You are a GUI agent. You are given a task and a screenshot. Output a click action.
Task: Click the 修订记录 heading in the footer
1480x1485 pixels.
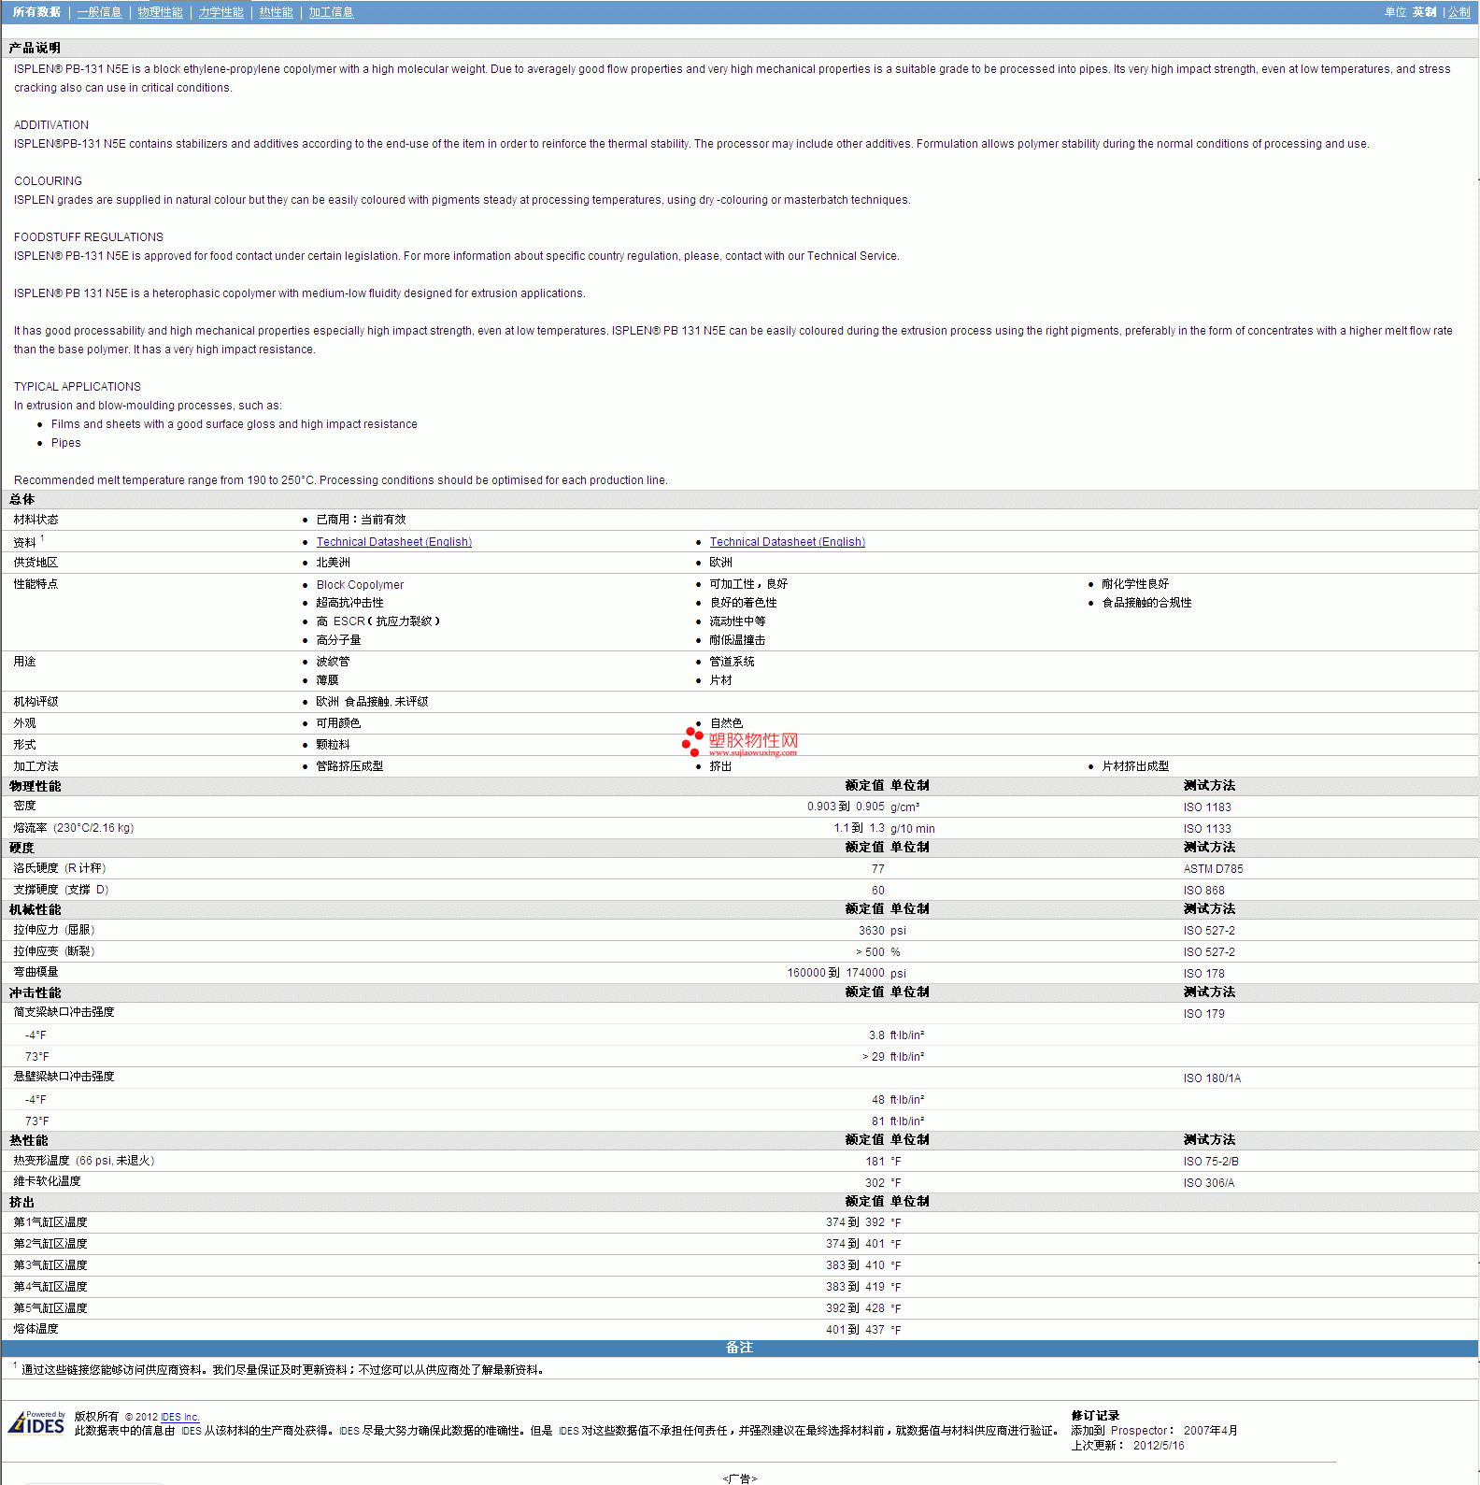coord(1094,1416)
